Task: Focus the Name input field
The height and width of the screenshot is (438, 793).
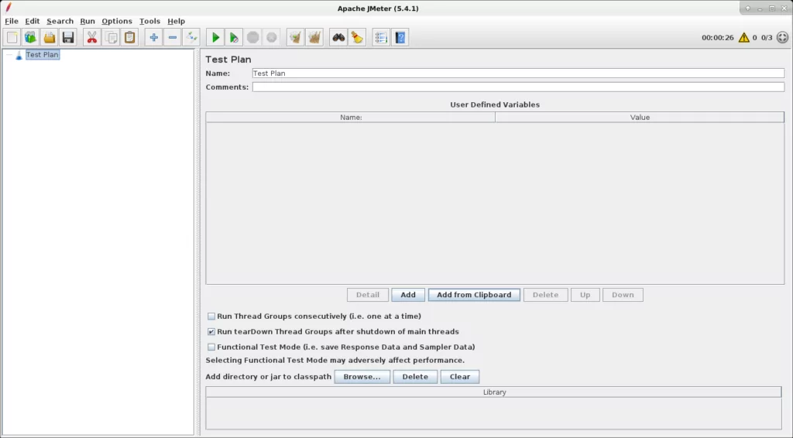Action: coord(518,74)
